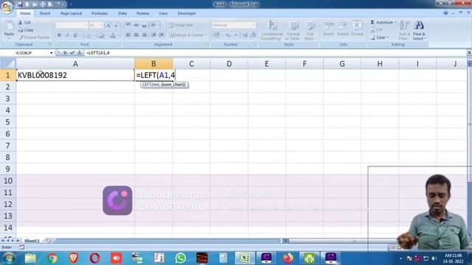
Task: Open Windows Start menu
Action: click(9, 258)
